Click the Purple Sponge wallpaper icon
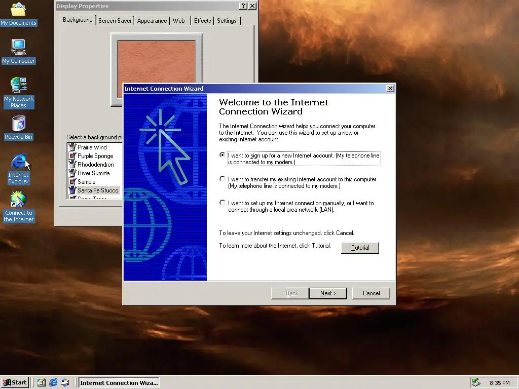This screenshot has height=389, width=519. pyautogui.click(x=72, y=156)
